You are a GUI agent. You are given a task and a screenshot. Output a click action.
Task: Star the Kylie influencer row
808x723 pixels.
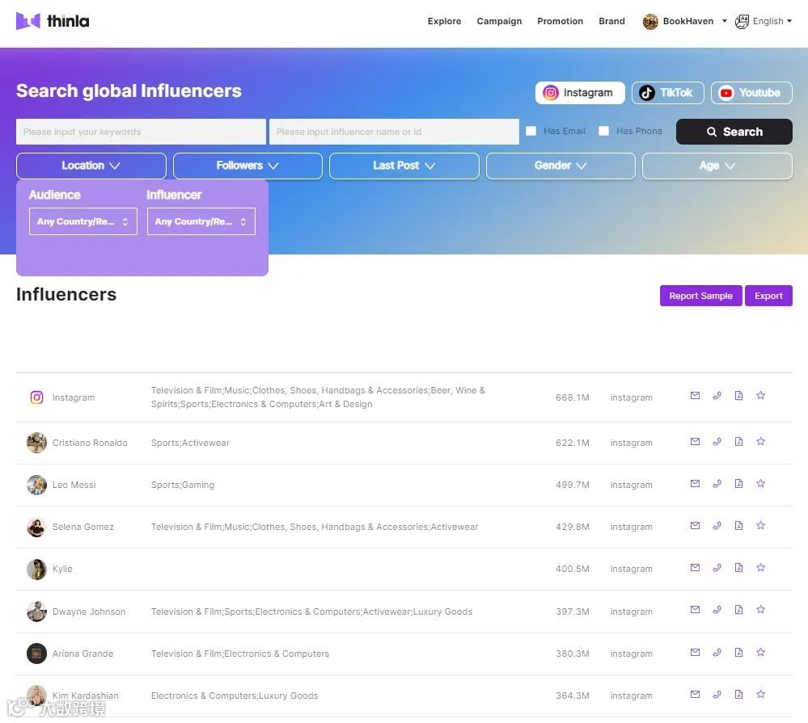pyautogui.click(x=760, y=568)
